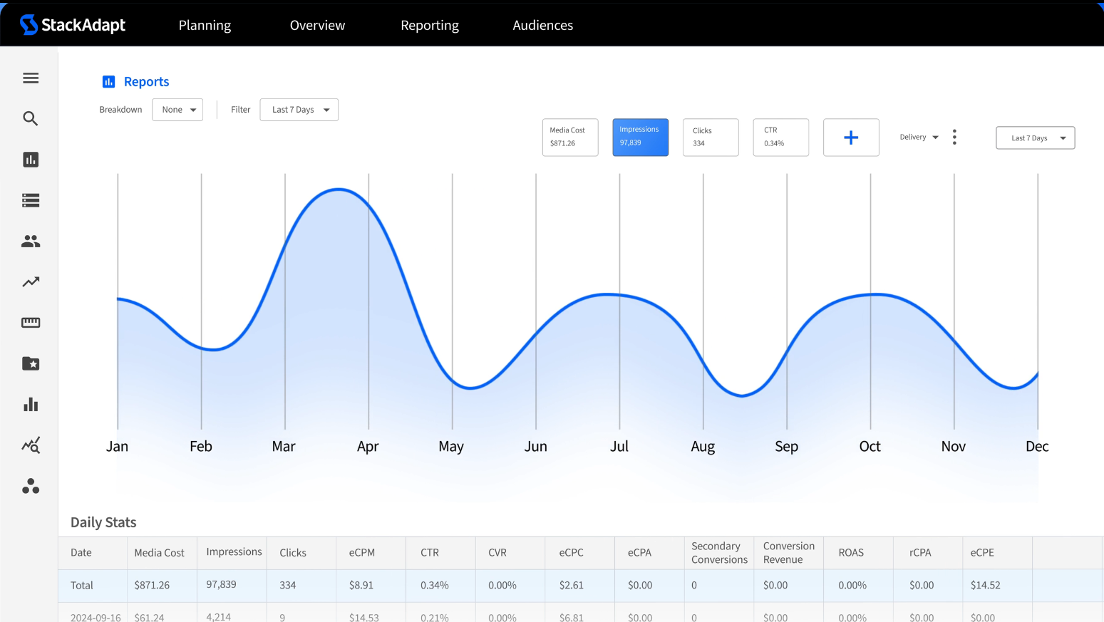Click the StackAdapt logo
The height and width of the screenshot is (622, 1104).
click(73, 25)
